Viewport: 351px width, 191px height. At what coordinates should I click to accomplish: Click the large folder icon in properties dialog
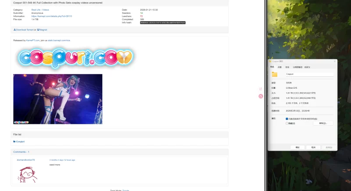(x=275, y=74)
